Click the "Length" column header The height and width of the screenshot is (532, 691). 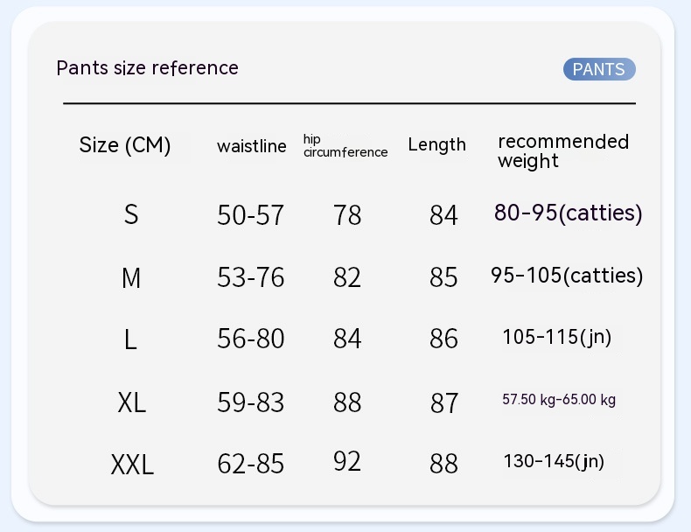pyautogui.click(x=436, y=145)
